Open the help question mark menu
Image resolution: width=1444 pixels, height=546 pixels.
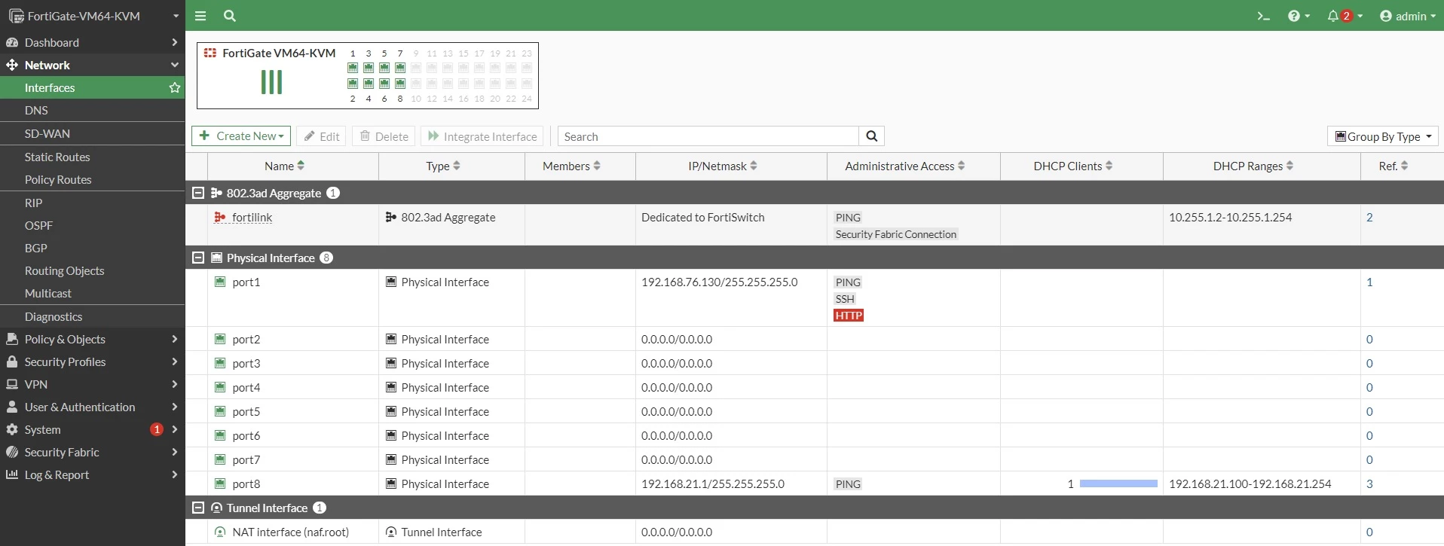[x=1299, y=16]
